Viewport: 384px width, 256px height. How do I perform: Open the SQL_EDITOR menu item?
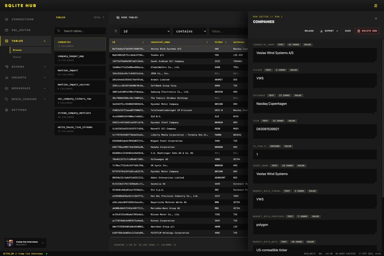point(26,30)
